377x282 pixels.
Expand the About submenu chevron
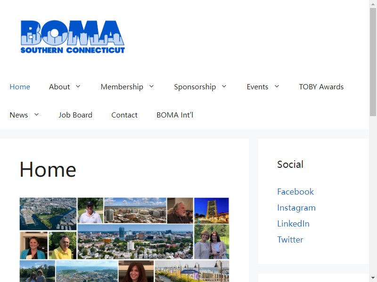78,86
